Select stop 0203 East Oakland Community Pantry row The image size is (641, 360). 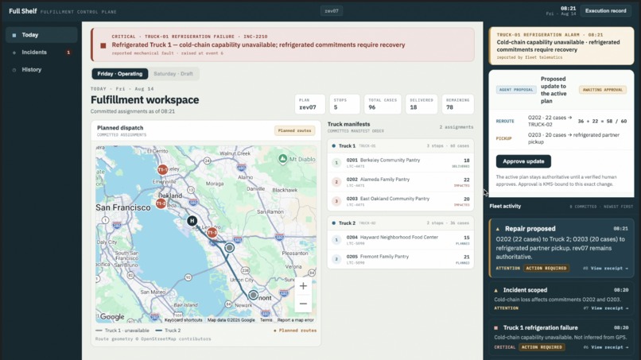(x=400, y=201)
